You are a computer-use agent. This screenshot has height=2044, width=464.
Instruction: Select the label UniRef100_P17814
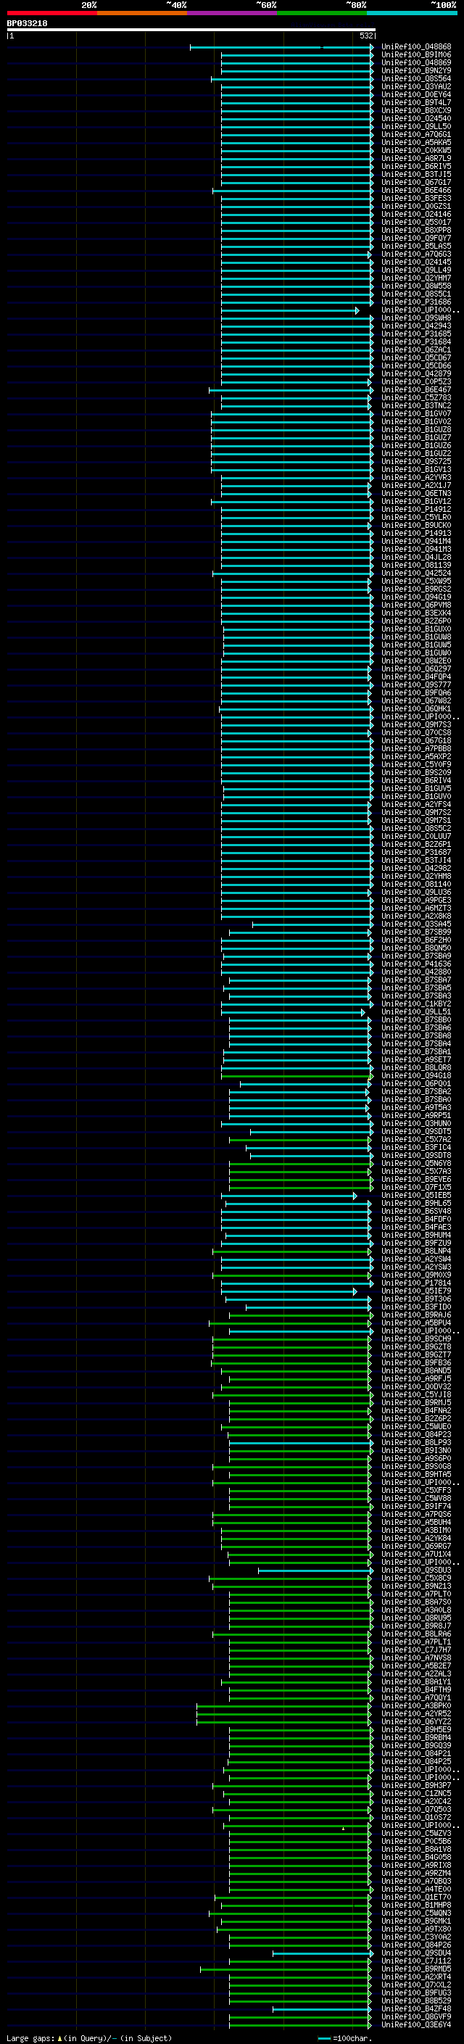[416, 1283]
